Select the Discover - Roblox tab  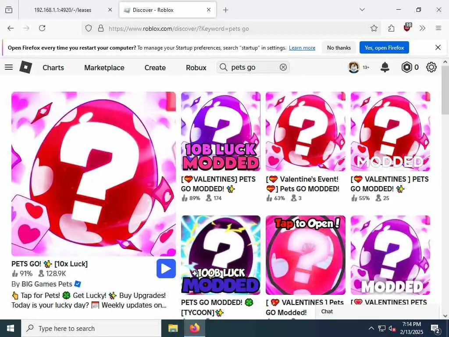(x=167, y=10)
